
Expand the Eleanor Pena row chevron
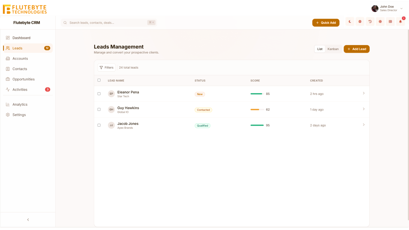(x=363, y=93)
